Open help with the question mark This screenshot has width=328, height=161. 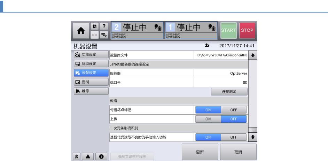coord(104,26)
